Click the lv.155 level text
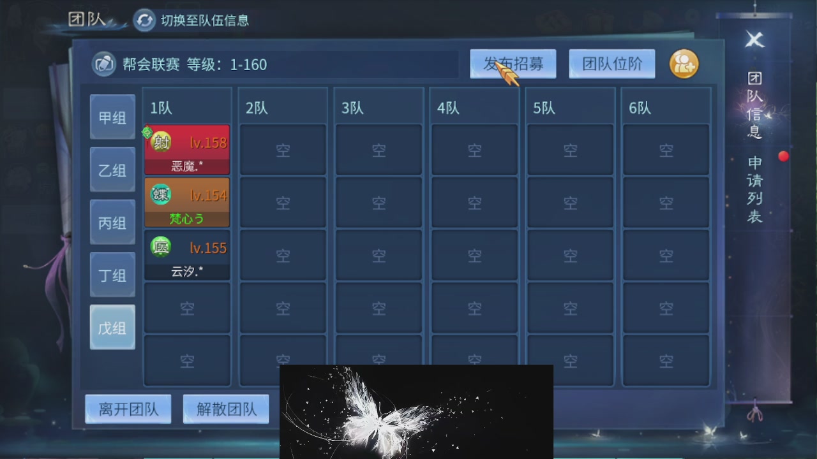This screenshot has height=459, width=817. (x=208, y=247)
